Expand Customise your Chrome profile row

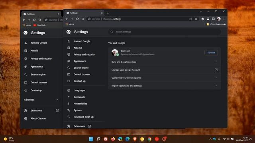pos(165,78)
